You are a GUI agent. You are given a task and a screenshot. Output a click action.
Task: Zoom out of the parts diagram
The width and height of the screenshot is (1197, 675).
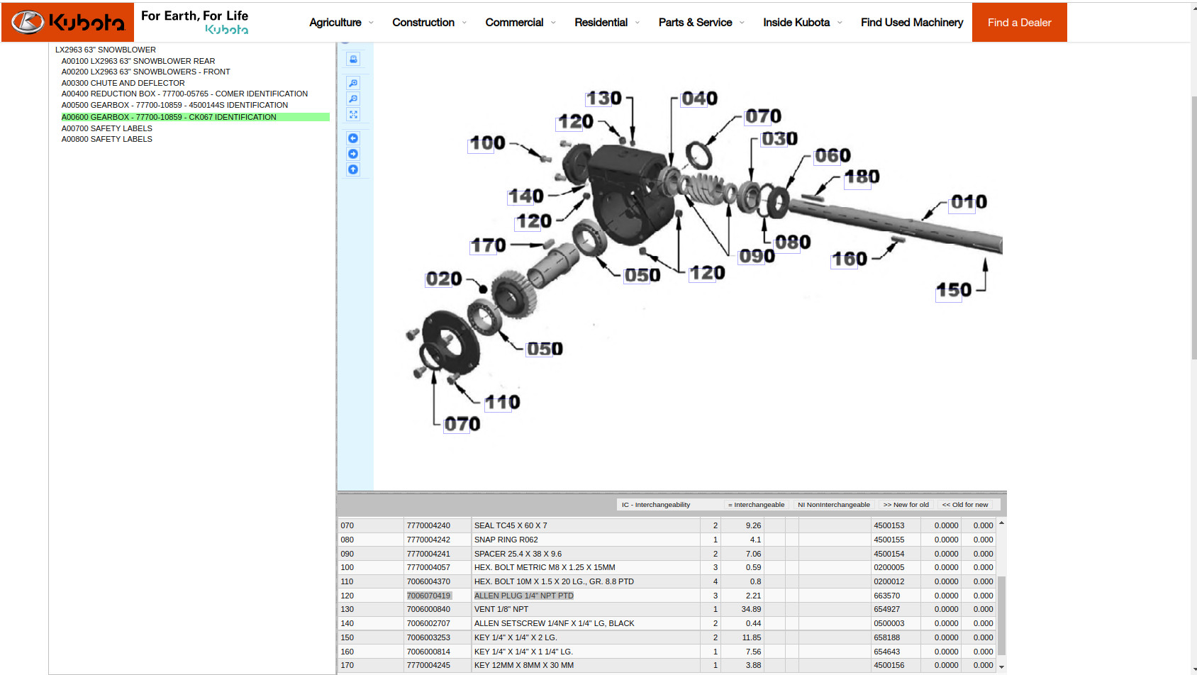[x=353, y=99]
